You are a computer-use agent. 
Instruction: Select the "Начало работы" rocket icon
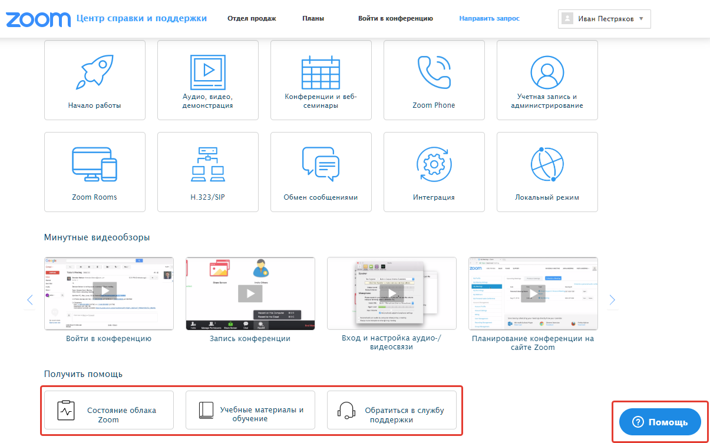click(x=94, y=70)
